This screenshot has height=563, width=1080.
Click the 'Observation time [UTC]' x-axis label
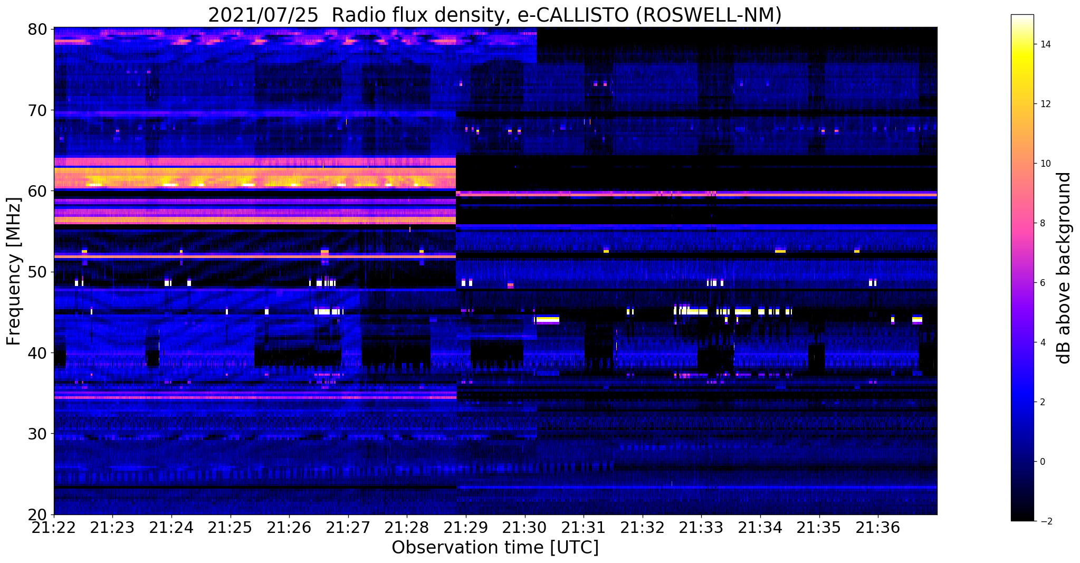pyautogui.click(x=495, y=547)
